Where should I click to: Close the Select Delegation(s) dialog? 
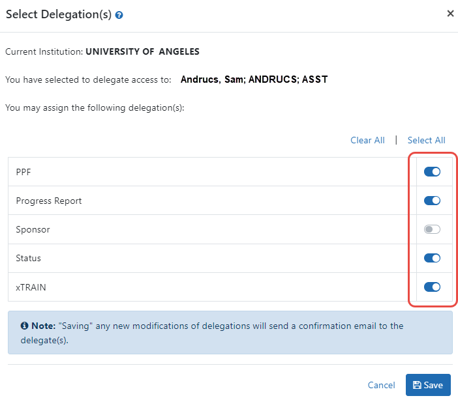[x=450, y=13]
